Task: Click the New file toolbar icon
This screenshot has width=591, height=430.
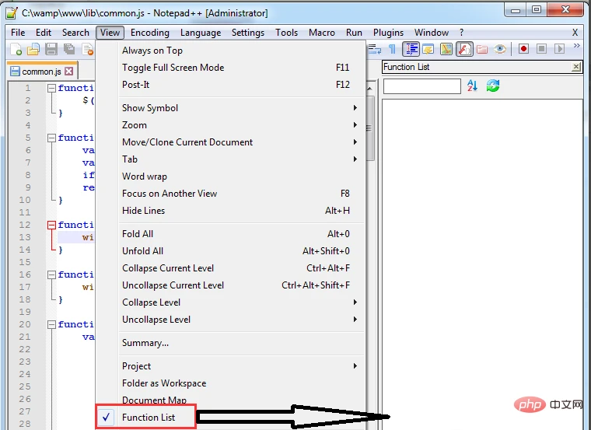Action: tap(17, 49)
